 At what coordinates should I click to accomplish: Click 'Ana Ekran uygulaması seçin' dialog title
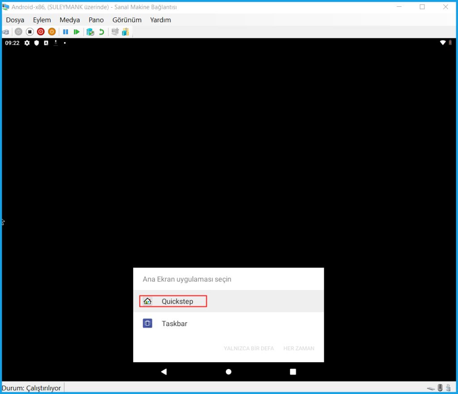[x=187, y=279]
